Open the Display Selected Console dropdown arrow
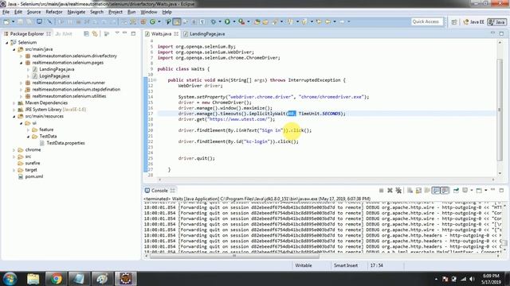The image size is (510, 286). pyautogui.click(x=472, y=191)
